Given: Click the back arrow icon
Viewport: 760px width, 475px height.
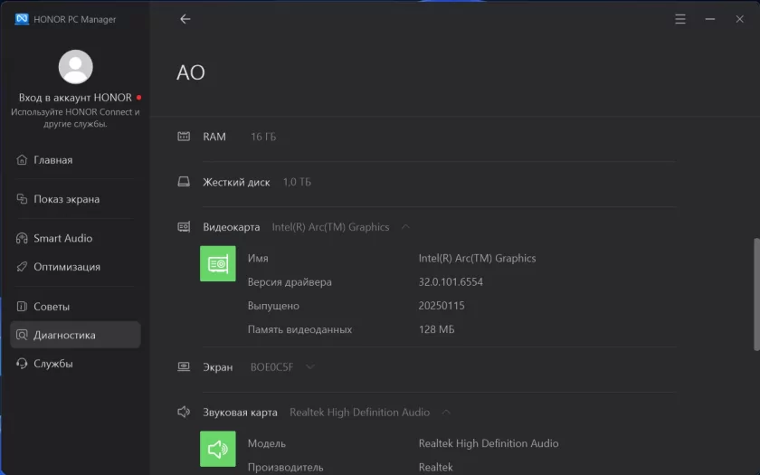Looking at the screenshot, I should [185, 19].
